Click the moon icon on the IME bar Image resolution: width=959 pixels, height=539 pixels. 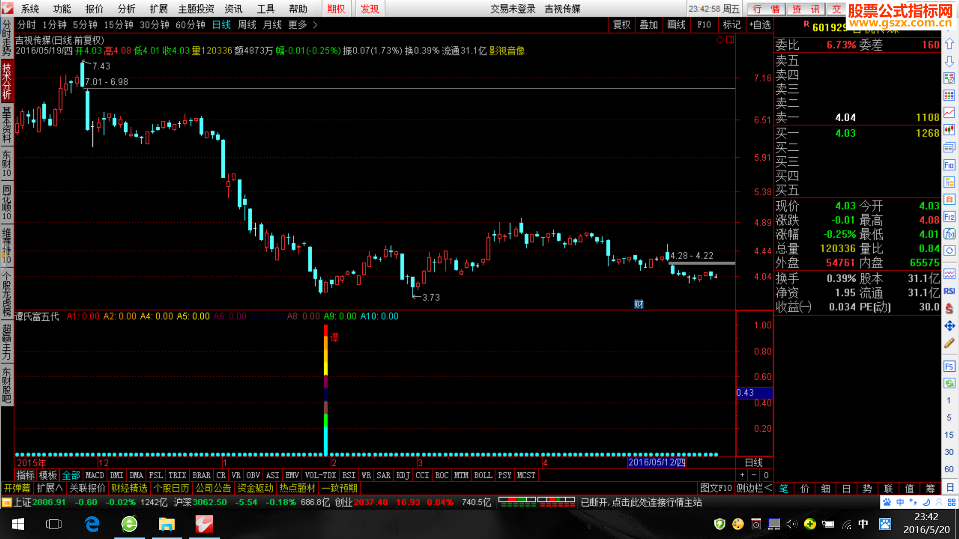click(926, 502)
